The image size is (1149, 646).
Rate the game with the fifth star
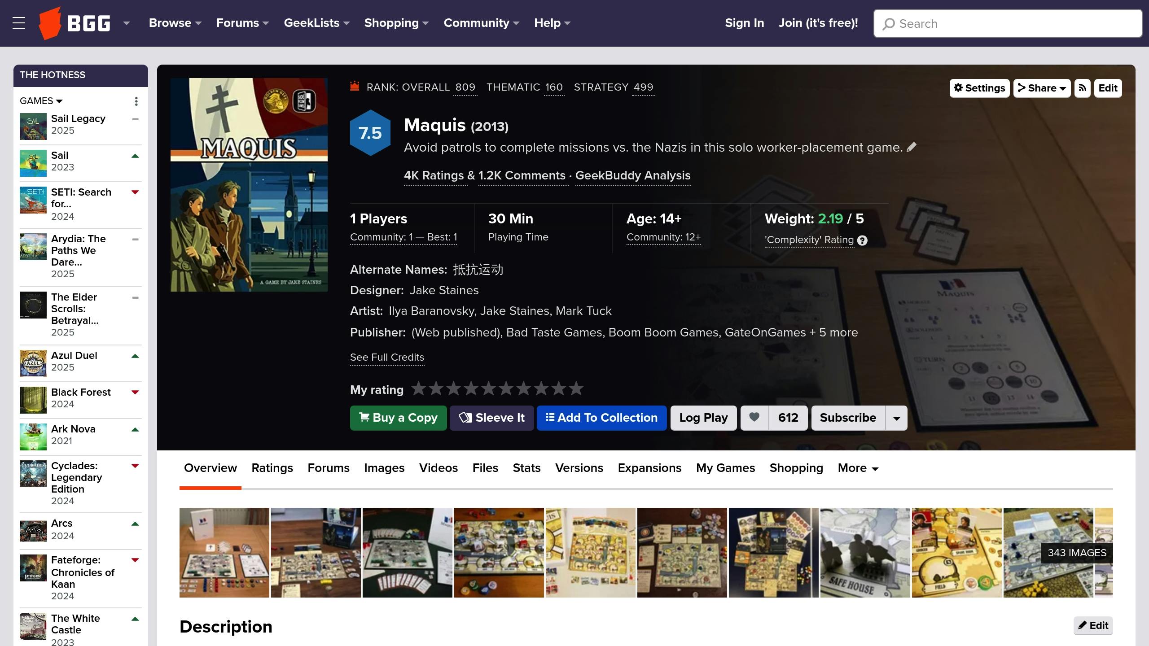pyautogui.click(x=488, y=388)
